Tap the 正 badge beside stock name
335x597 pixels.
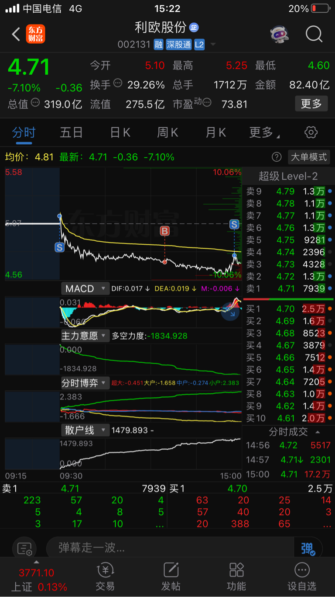[194, 27]
